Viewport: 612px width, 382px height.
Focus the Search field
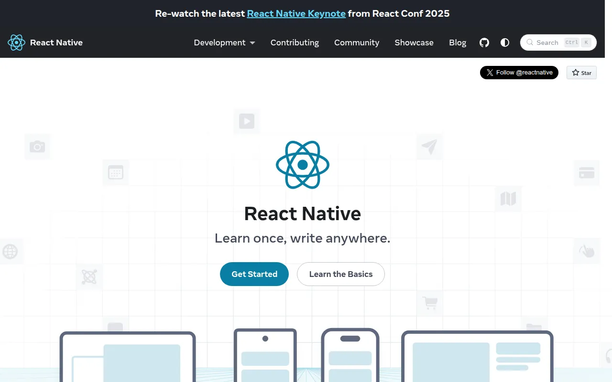558,42
